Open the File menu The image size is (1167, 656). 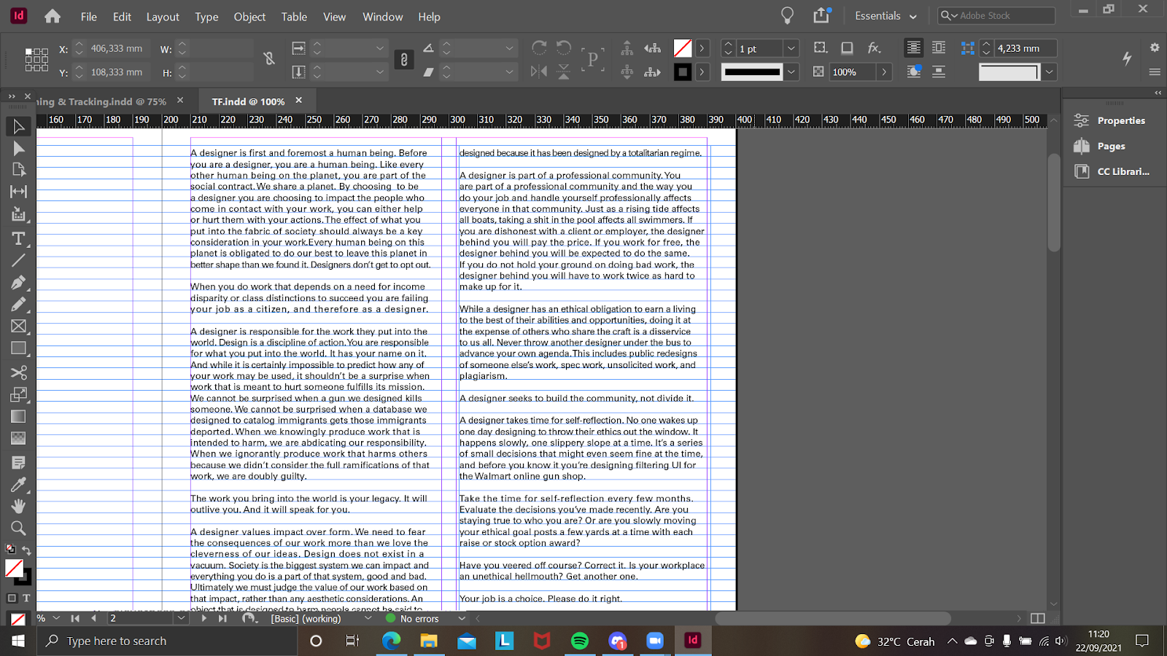[x=88, y=16]
